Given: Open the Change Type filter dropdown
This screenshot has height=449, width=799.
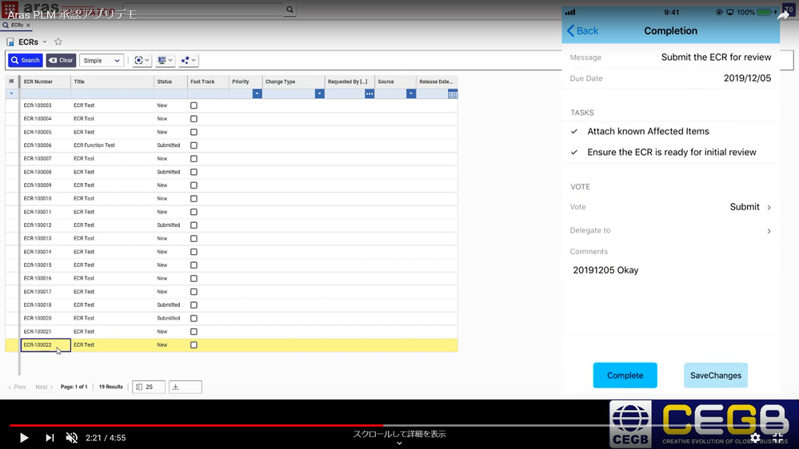Looking at the screenshot, I should point(319,94).
